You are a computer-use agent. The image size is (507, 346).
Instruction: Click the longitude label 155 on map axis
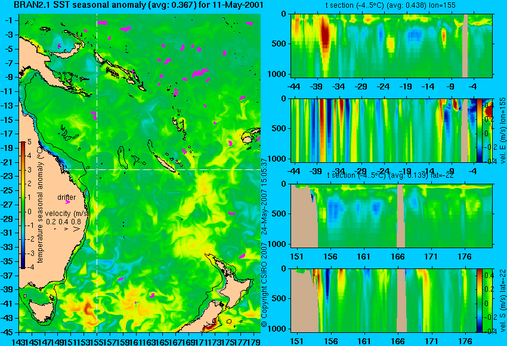pyautogui.click(x=97, y=341)
